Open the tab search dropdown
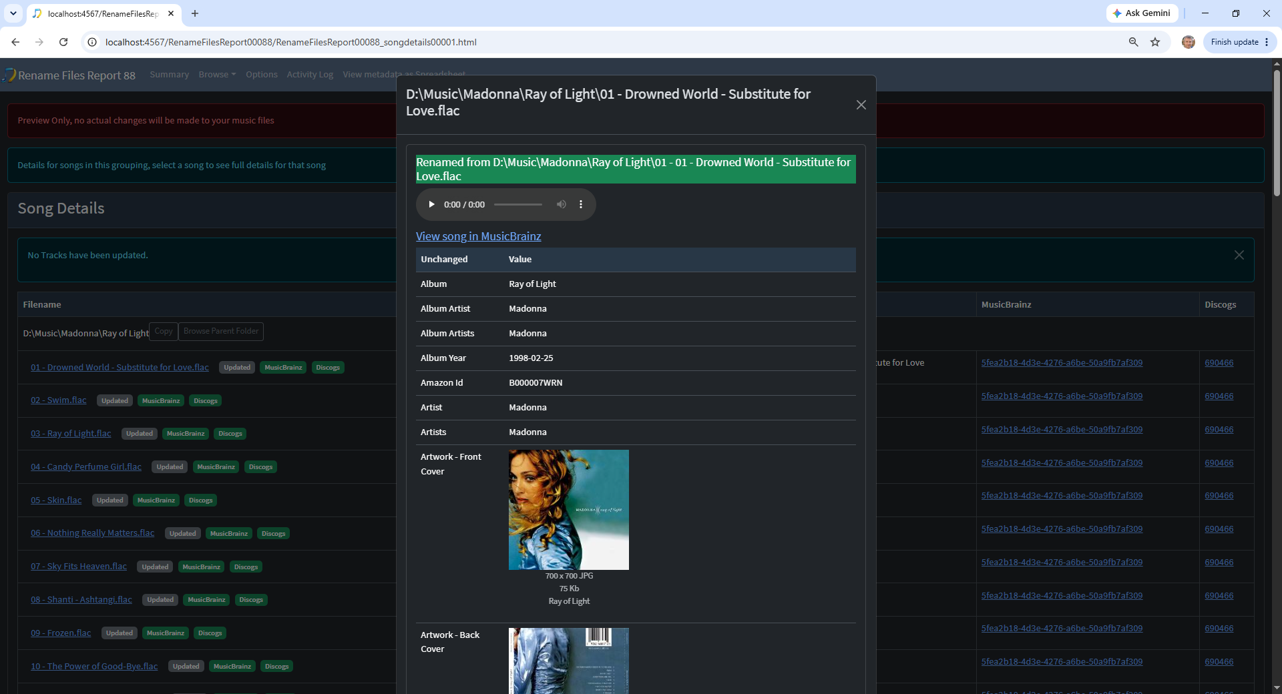 tap(13, 13)
